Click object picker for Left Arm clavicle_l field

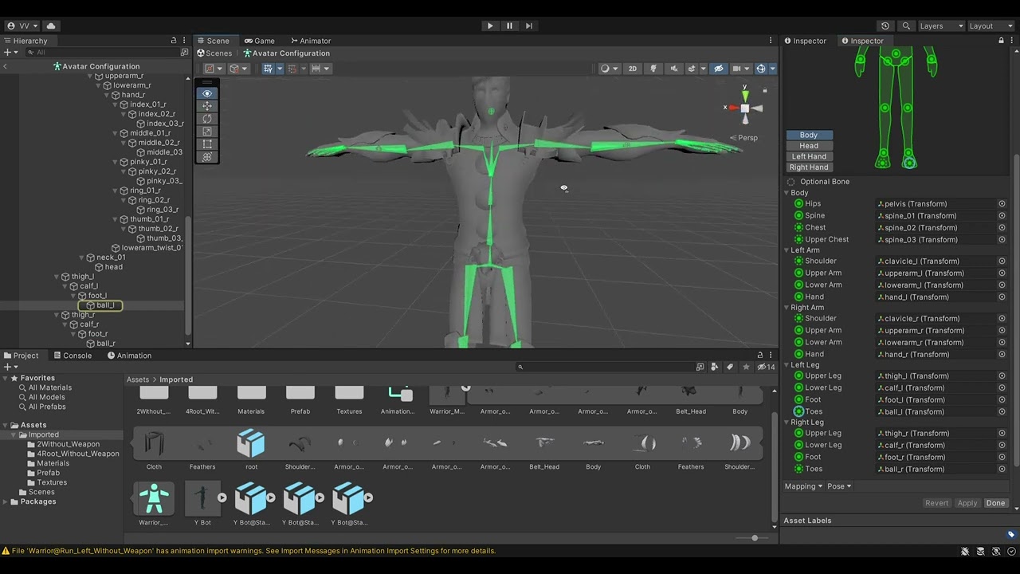1002,261
